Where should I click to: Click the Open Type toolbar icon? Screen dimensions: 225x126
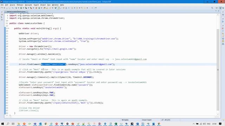point(44,8)
